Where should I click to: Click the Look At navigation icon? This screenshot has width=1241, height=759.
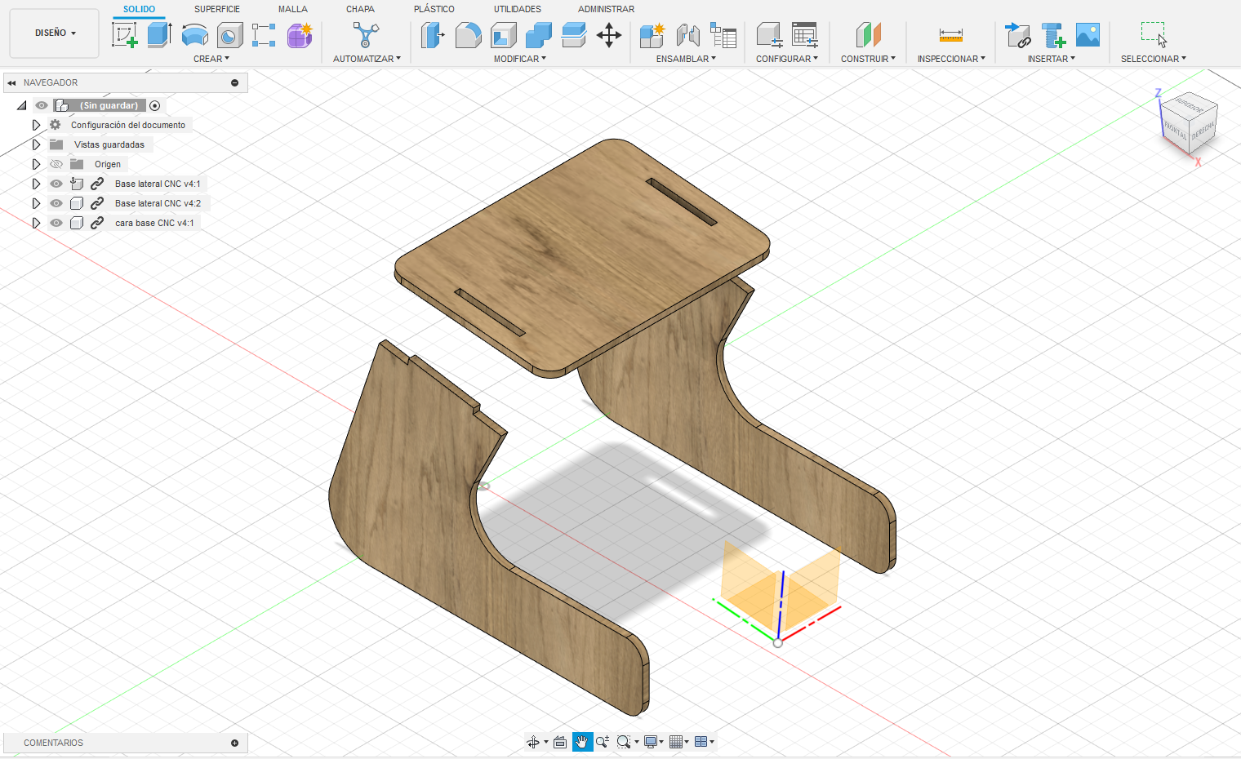[x=560, y=742]
